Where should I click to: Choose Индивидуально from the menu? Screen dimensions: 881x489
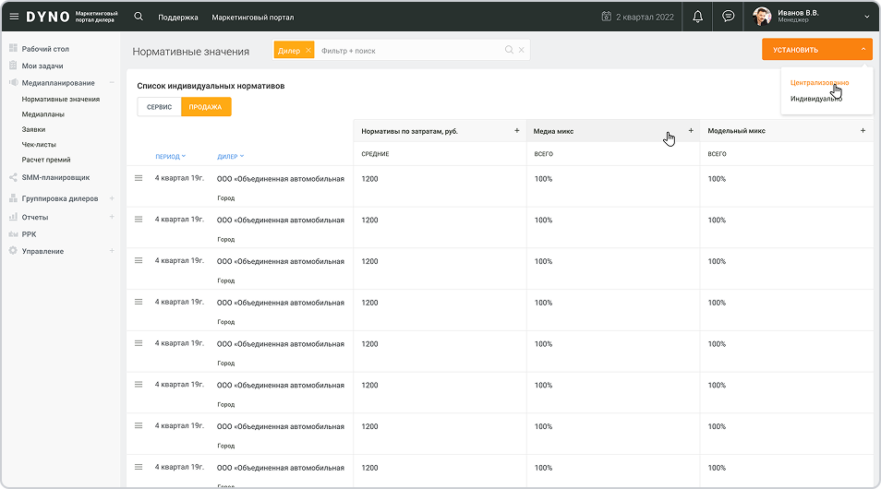click(815, 99)
